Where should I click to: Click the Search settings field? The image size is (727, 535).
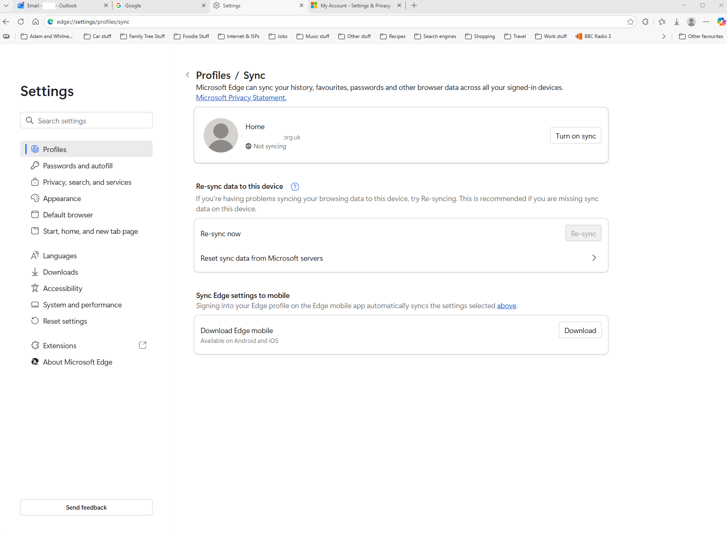pos(86,121)
